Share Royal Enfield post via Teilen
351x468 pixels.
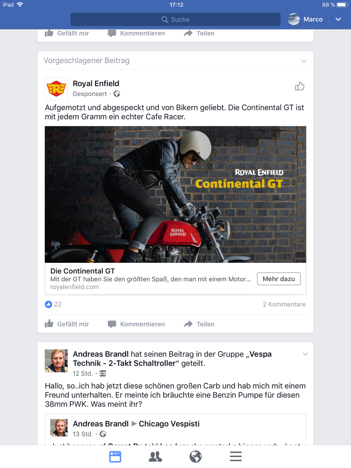[199, 324]
